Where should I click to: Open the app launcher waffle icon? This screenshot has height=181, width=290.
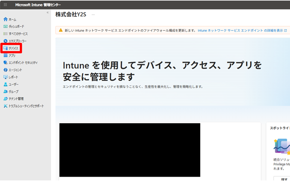(x=5, y=5)
